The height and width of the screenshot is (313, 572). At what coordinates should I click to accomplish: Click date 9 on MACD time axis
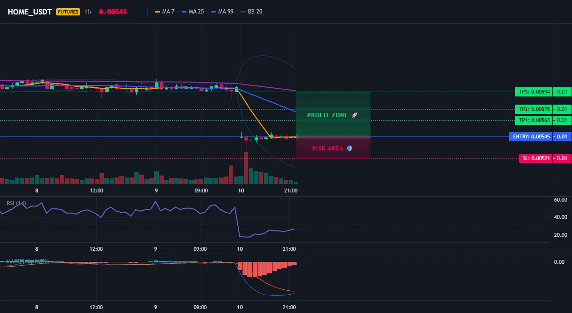156,307
